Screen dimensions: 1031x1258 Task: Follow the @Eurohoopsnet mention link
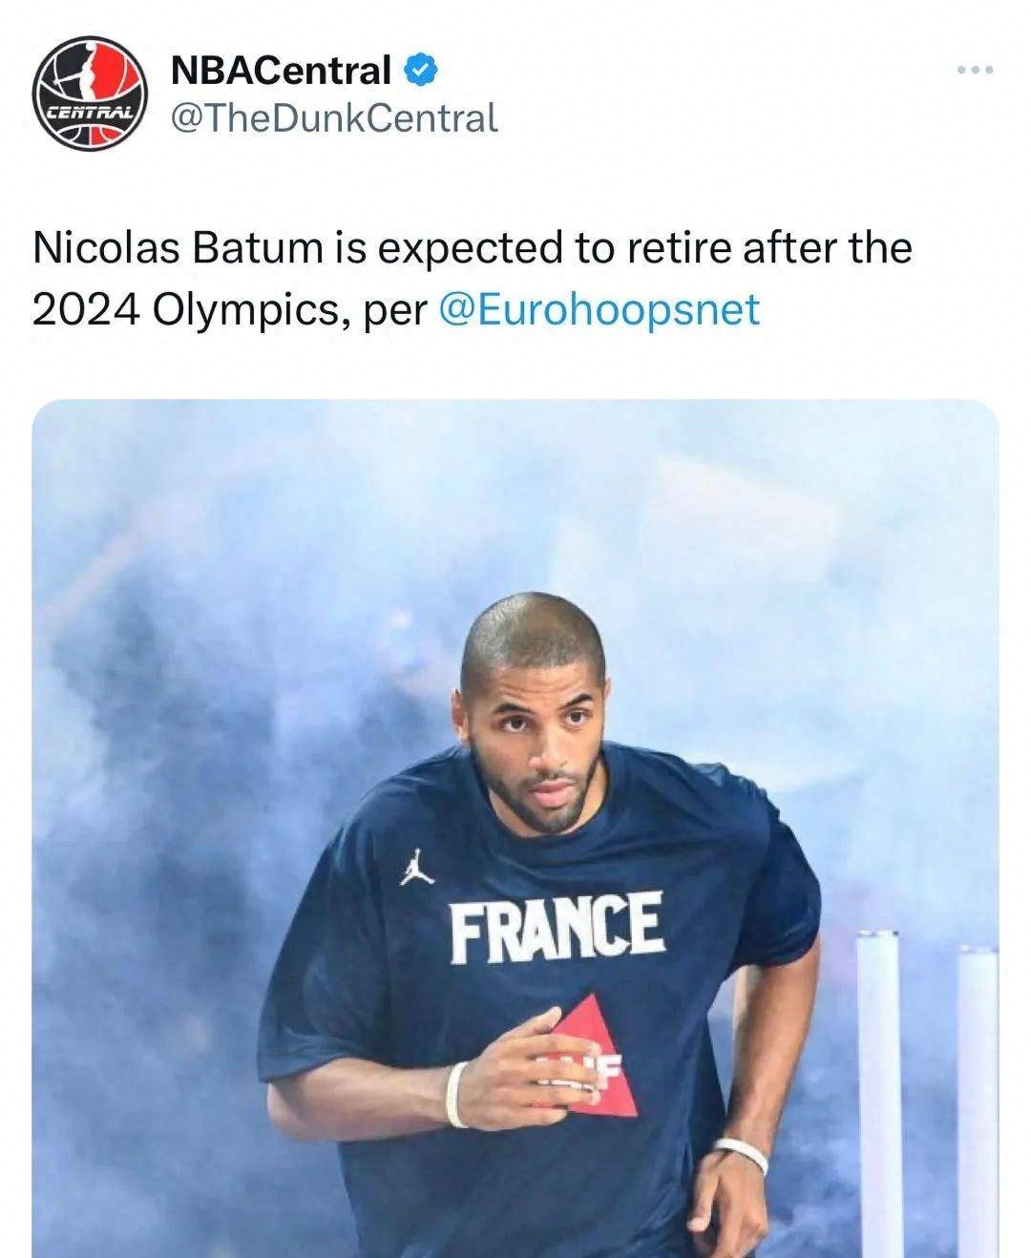599,309
